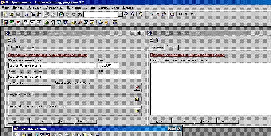
Task: Switch to Основные tab in Мильке window
Action: click(156, 47)
